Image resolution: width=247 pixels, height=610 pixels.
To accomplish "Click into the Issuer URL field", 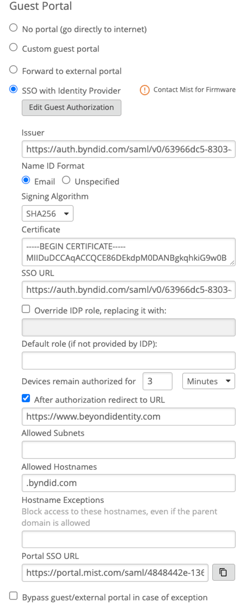I will point(128,149).
